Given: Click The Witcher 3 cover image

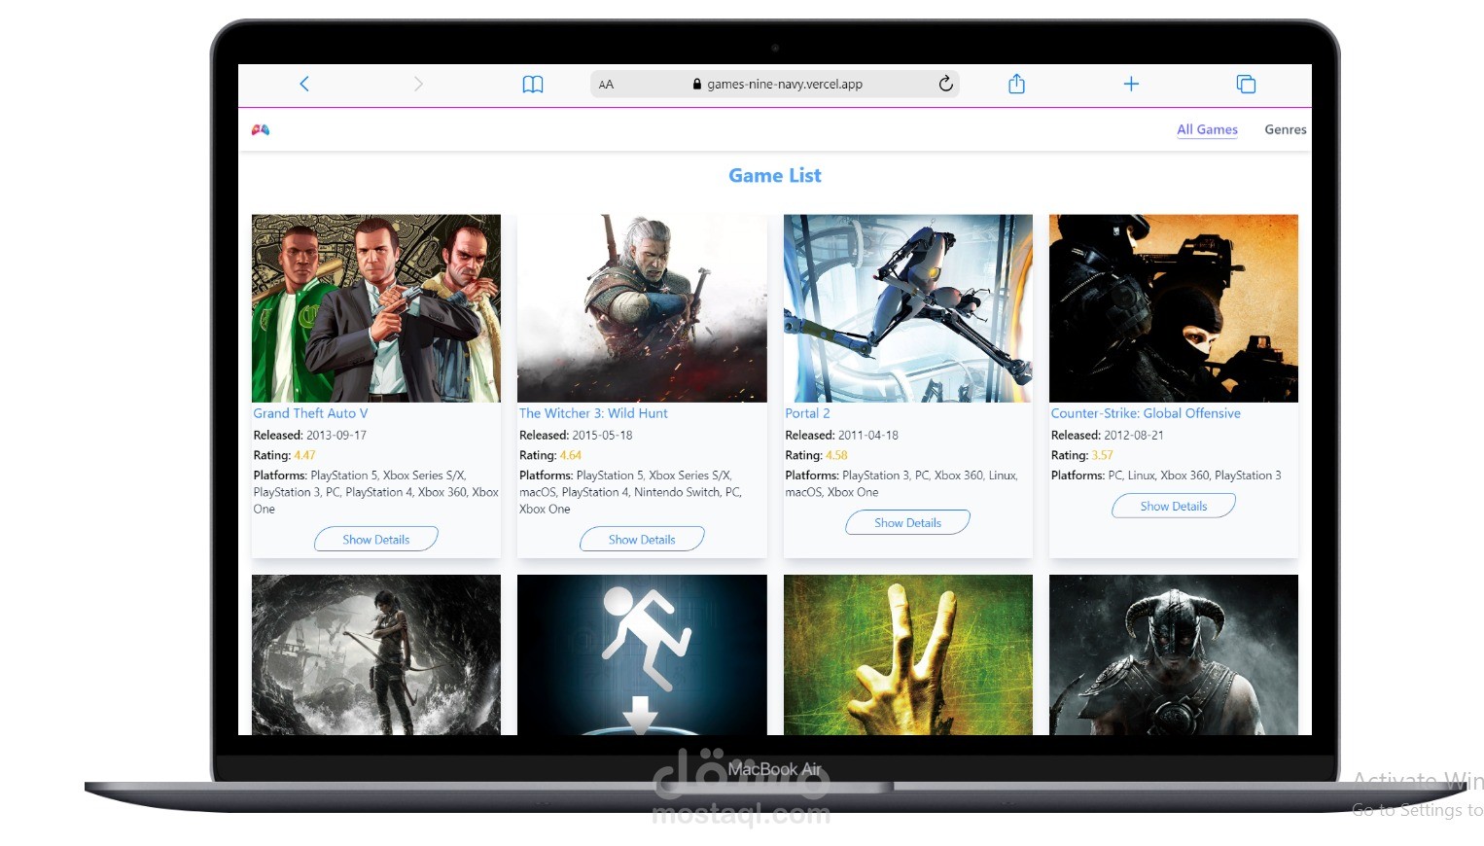Looking at the screenshot, I should 642,308.
